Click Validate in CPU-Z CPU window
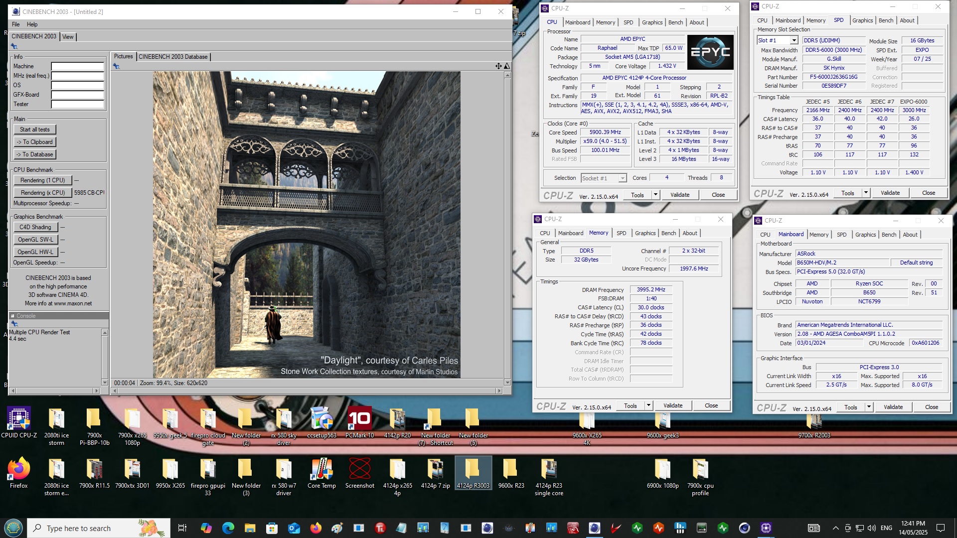Viewport: 957px width, 538px height. [680, 195]
